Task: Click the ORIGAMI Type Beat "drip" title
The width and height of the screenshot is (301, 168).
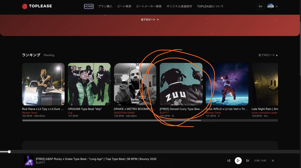Action: pos(85,109)
